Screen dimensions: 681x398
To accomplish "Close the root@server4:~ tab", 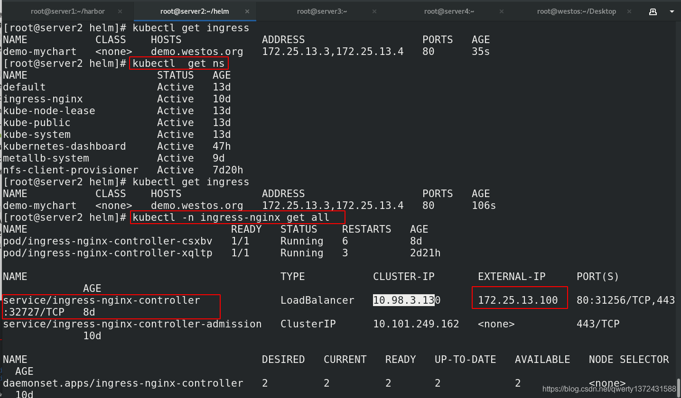I will coord(502,11).
